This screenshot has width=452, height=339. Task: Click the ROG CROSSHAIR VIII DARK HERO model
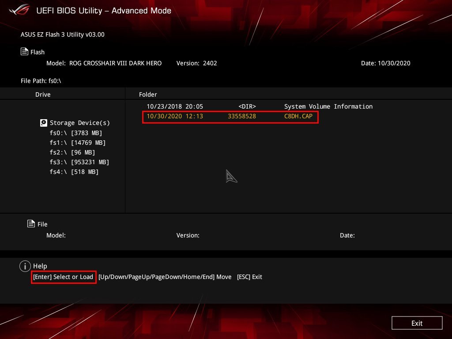click(x=115, y=63)
